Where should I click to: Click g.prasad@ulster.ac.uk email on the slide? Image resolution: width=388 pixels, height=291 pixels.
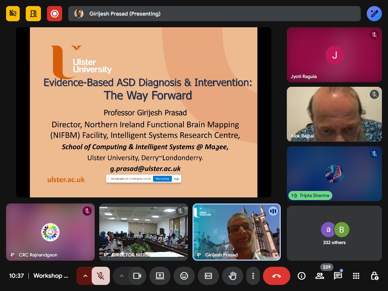145,169
